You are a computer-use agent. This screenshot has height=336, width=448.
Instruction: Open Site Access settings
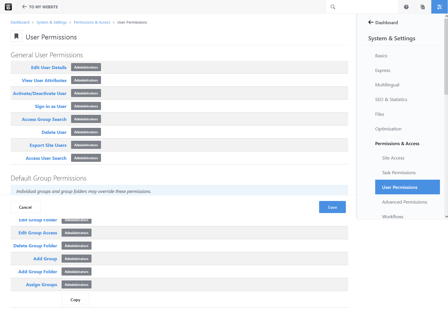coord(393,158)
